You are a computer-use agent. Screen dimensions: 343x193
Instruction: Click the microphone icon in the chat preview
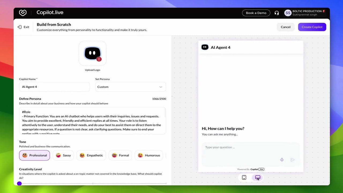(282, 160)
